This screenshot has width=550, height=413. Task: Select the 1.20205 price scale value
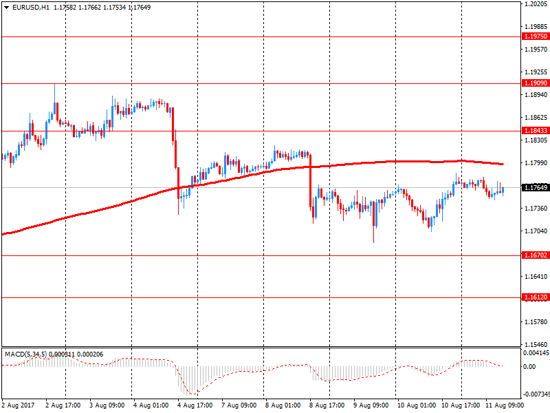pyautogui.click(x=536, y=4)
